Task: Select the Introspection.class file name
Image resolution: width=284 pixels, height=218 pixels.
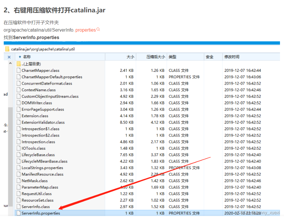Action: pyautogui.click(x=38, y=142)
